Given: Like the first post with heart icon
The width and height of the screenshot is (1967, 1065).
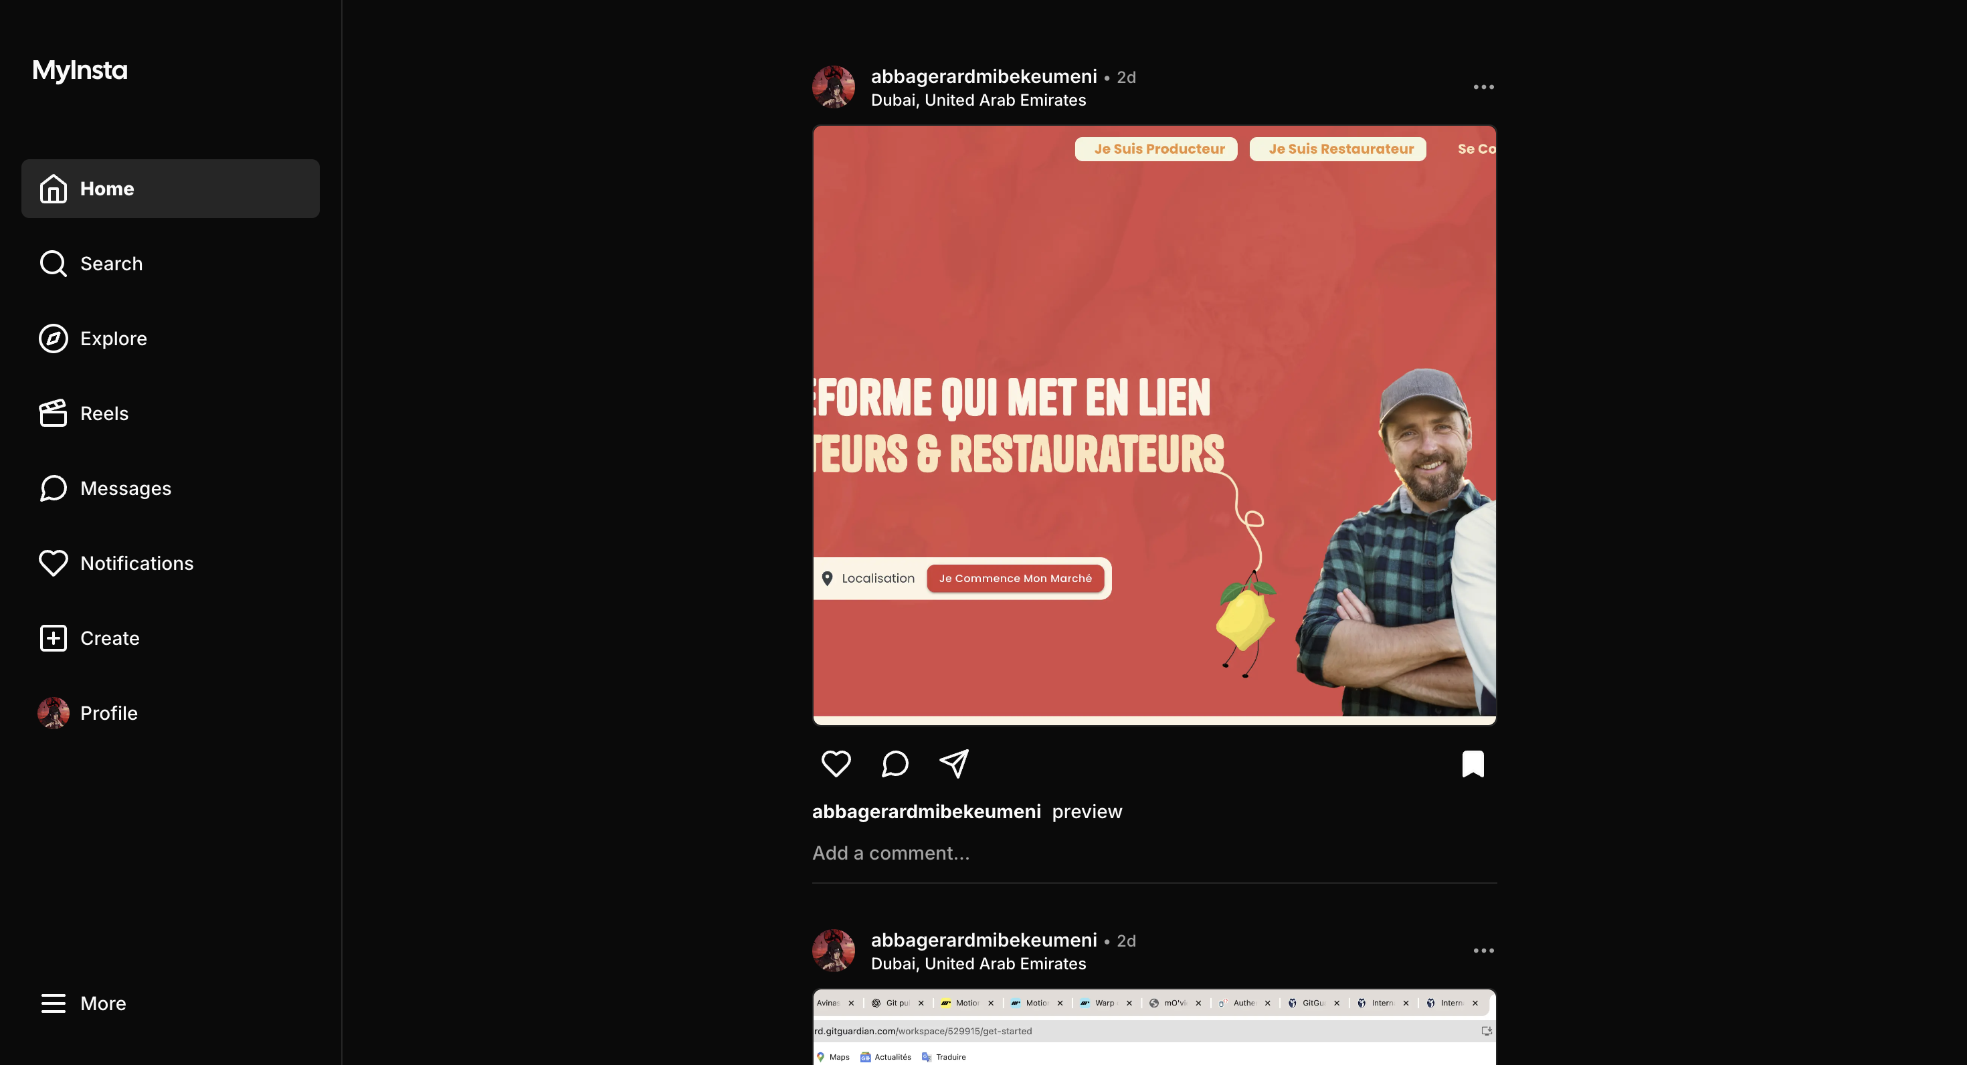Looking at the screenshot, I should tap(836, 763).
